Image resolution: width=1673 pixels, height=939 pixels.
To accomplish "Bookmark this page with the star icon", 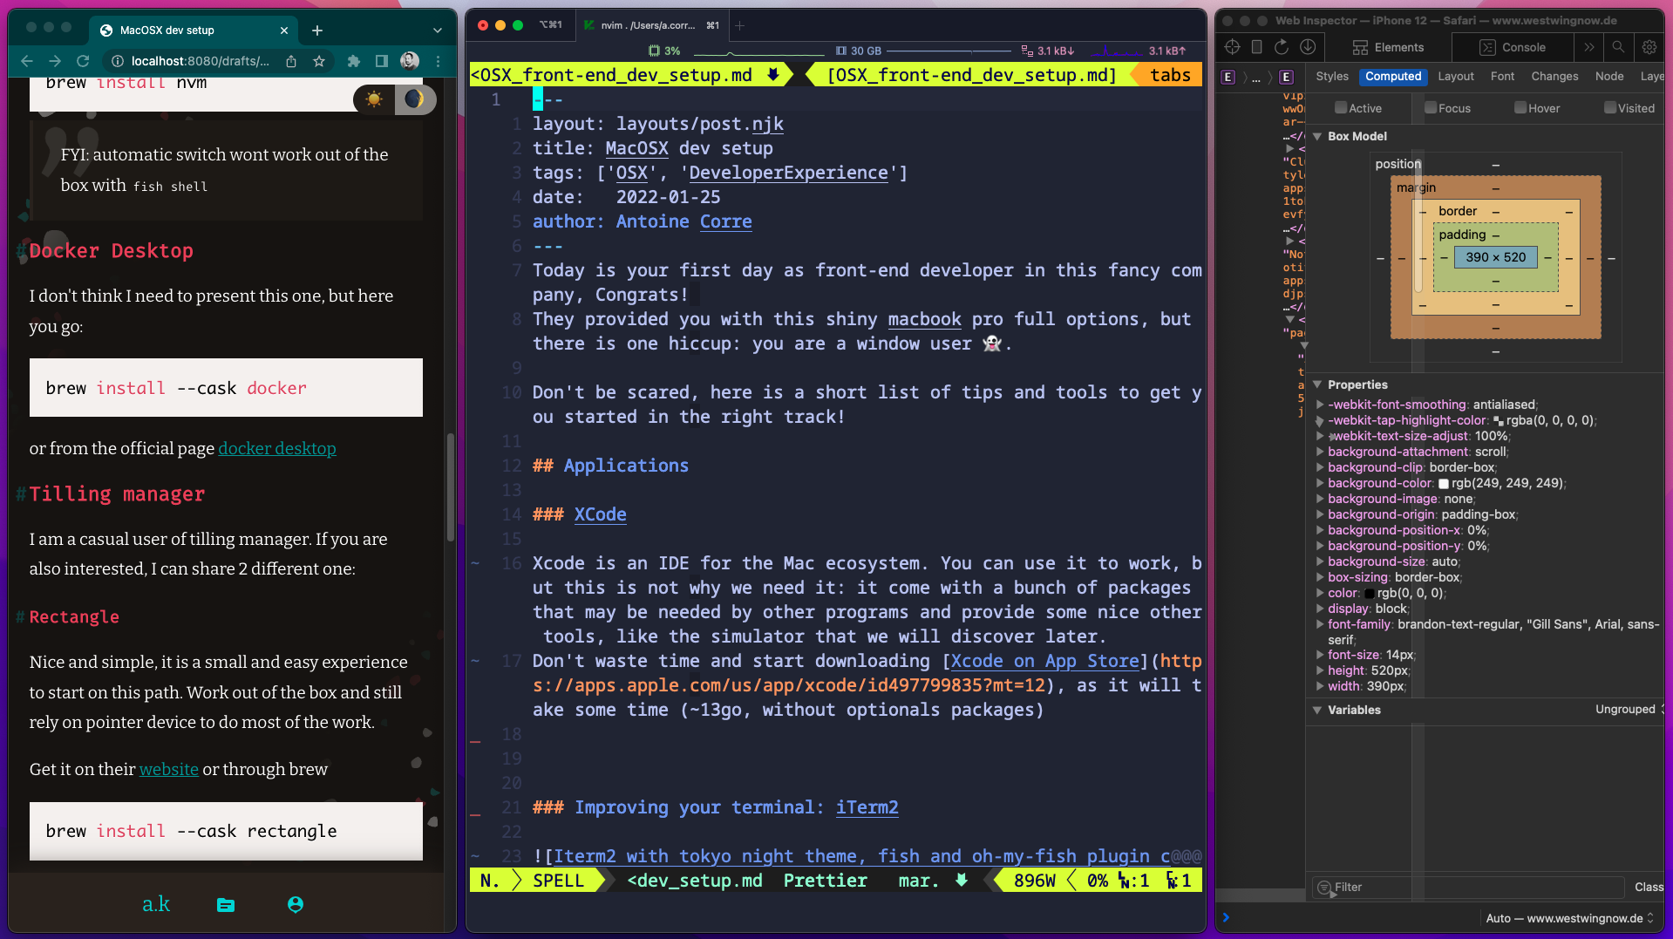I will [x=319, y=61].
